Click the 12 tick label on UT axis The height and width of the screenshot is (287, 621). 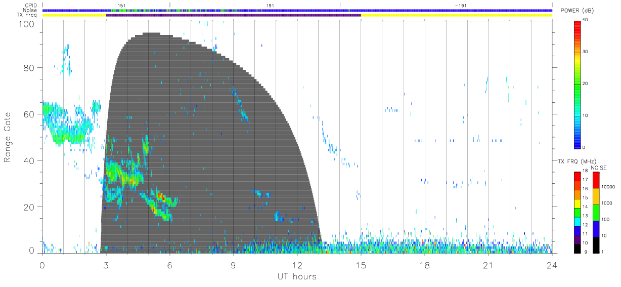click(x=297, y=265)
